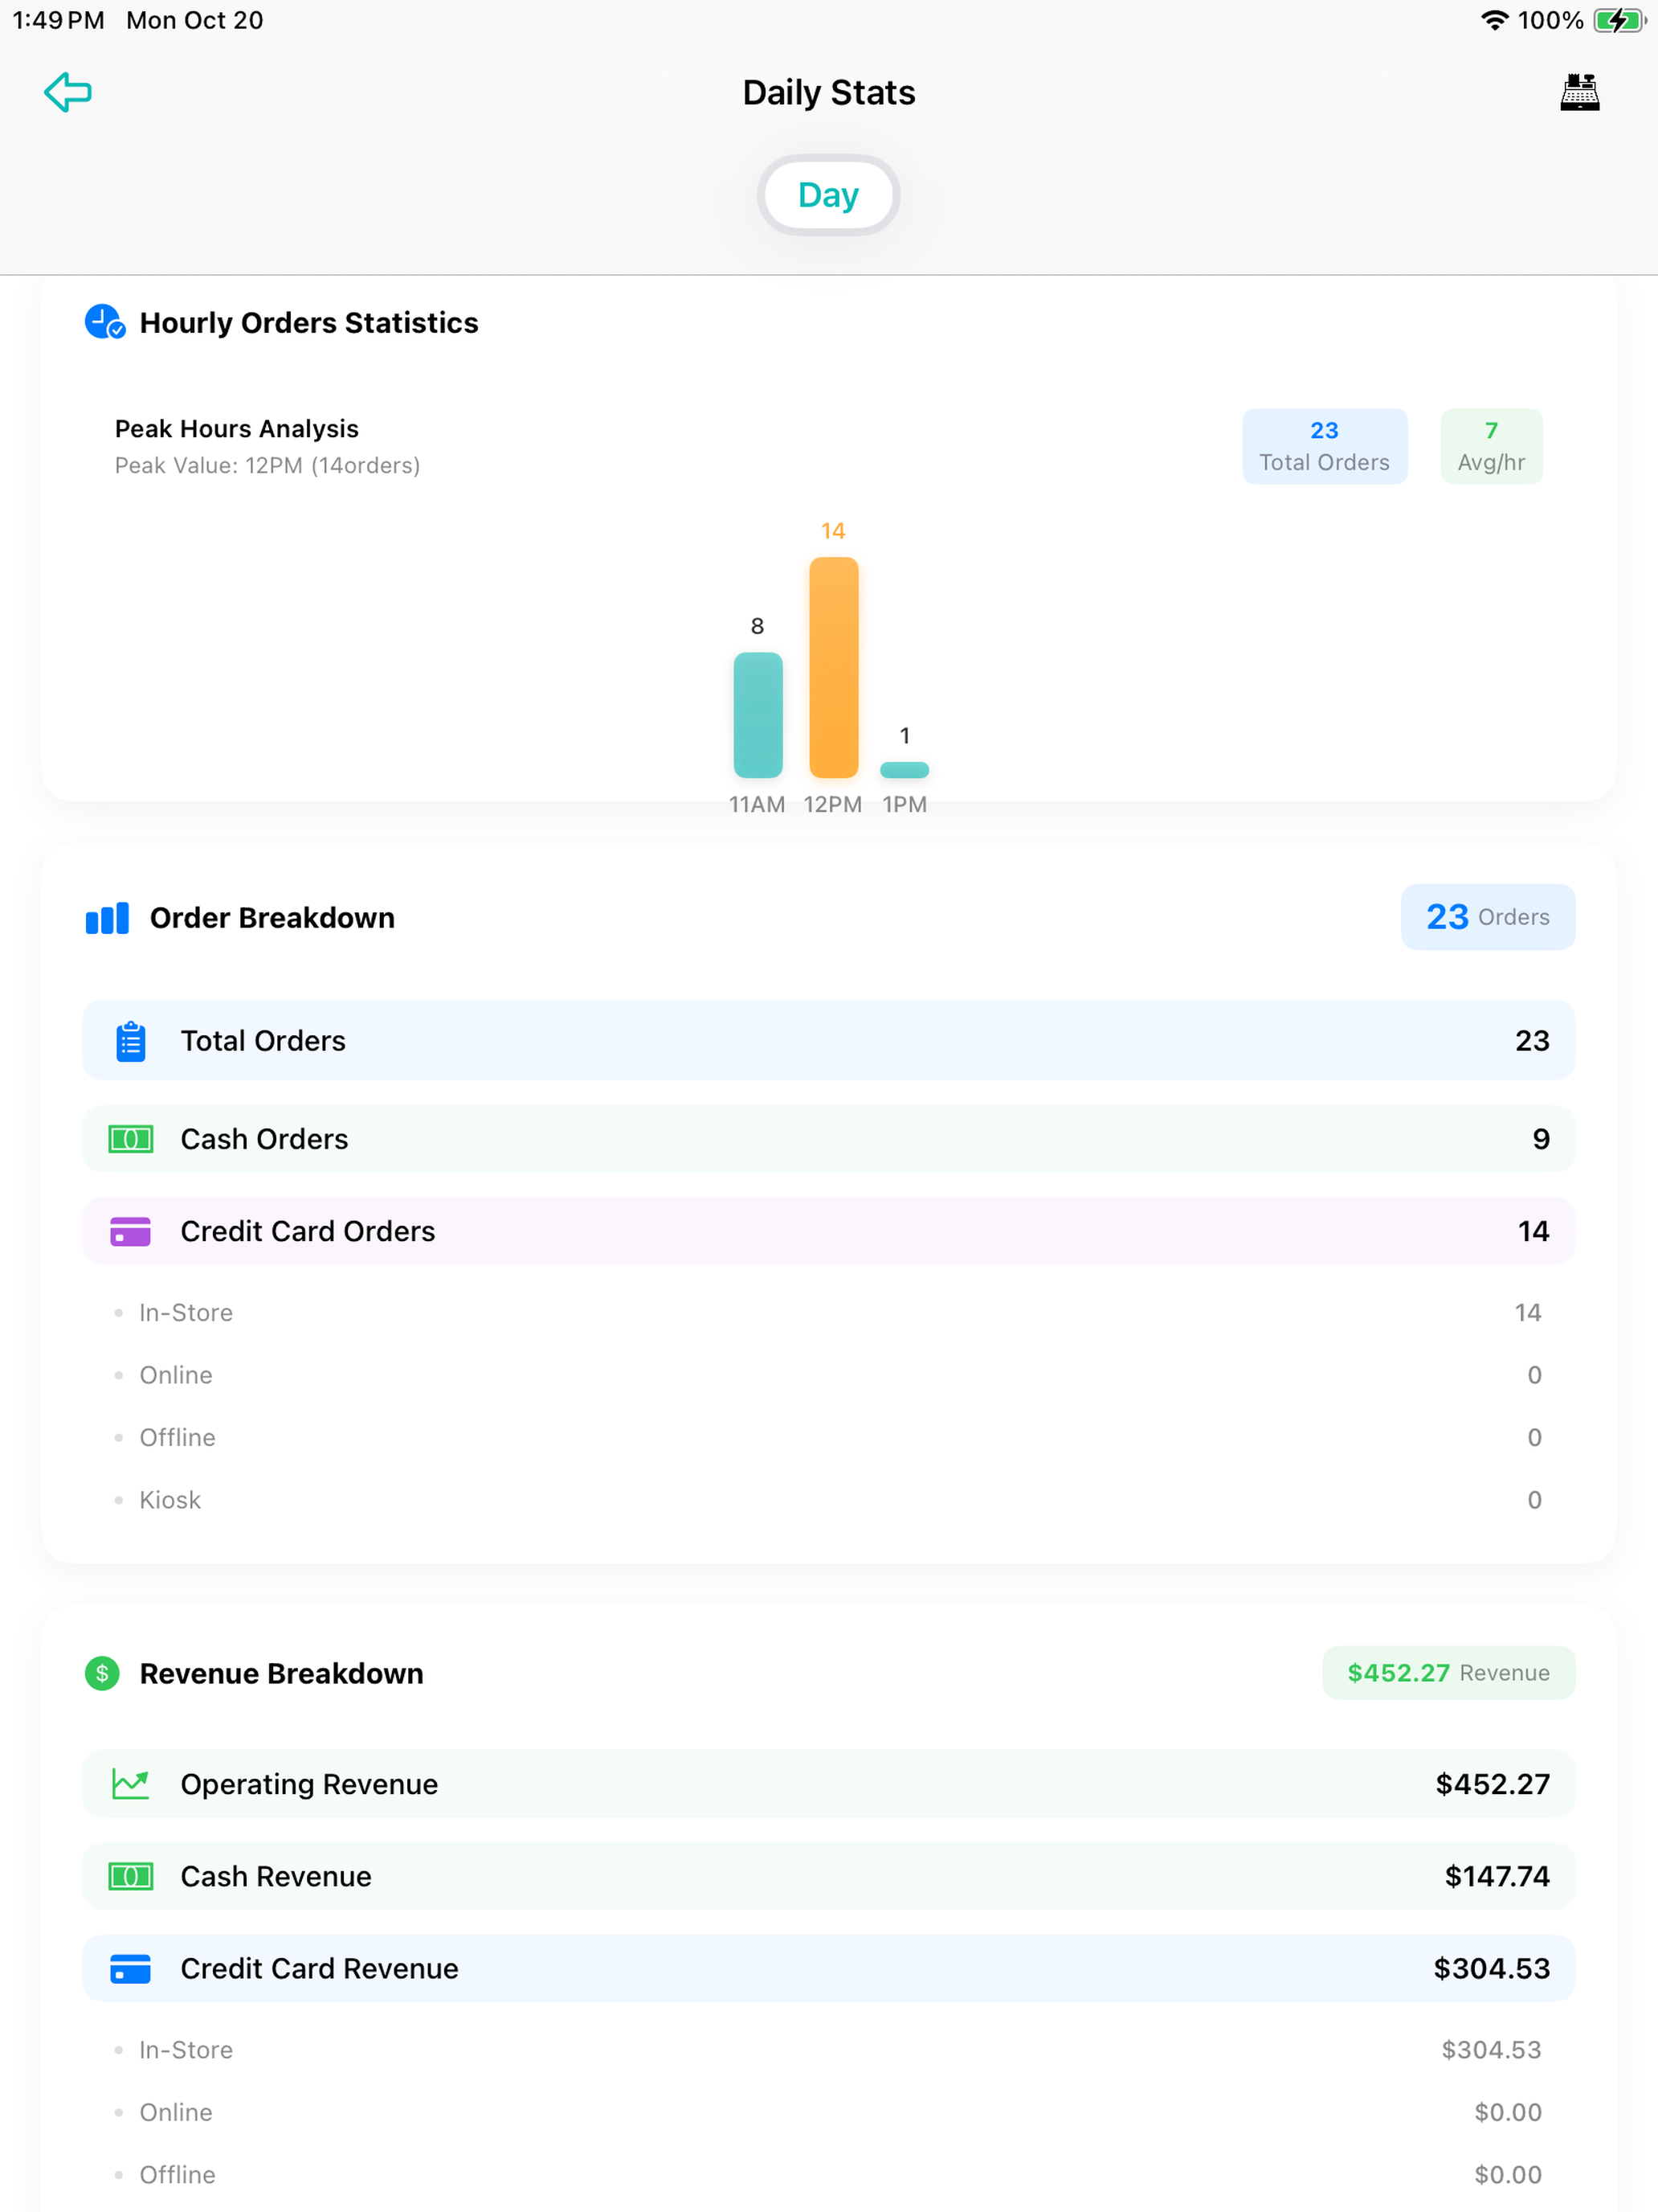
Task: Select the Day period button
Action: click(827, 195)
